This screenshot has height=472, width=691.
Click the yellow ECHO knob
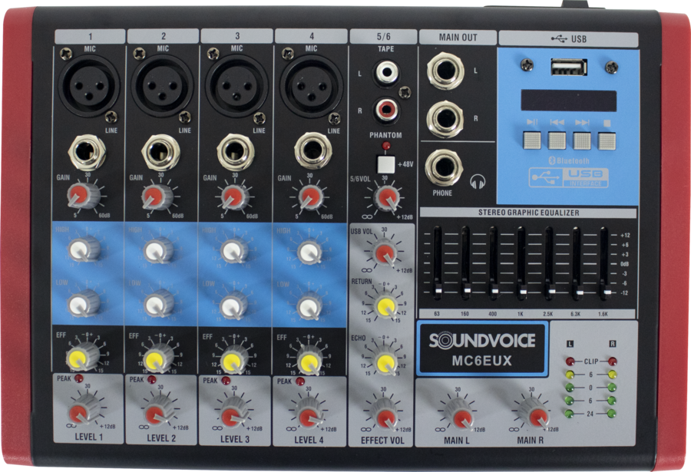point(385,361)
